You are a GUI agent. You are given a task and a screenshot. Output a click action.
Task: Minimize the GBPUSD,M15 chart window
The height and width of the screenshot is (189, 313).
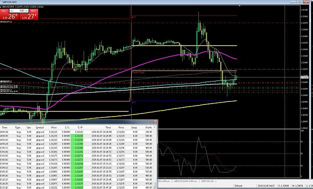point(292,2)
